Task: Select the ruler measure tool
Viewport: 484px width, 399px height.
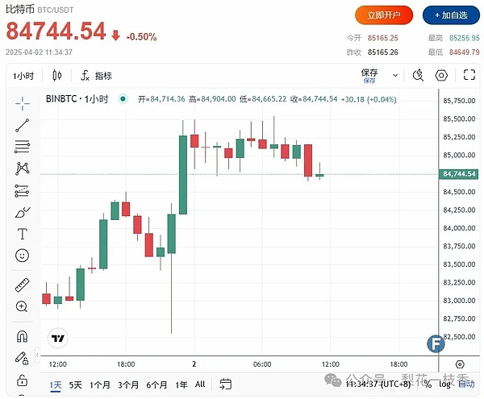Action: click(x=22, y=285)
